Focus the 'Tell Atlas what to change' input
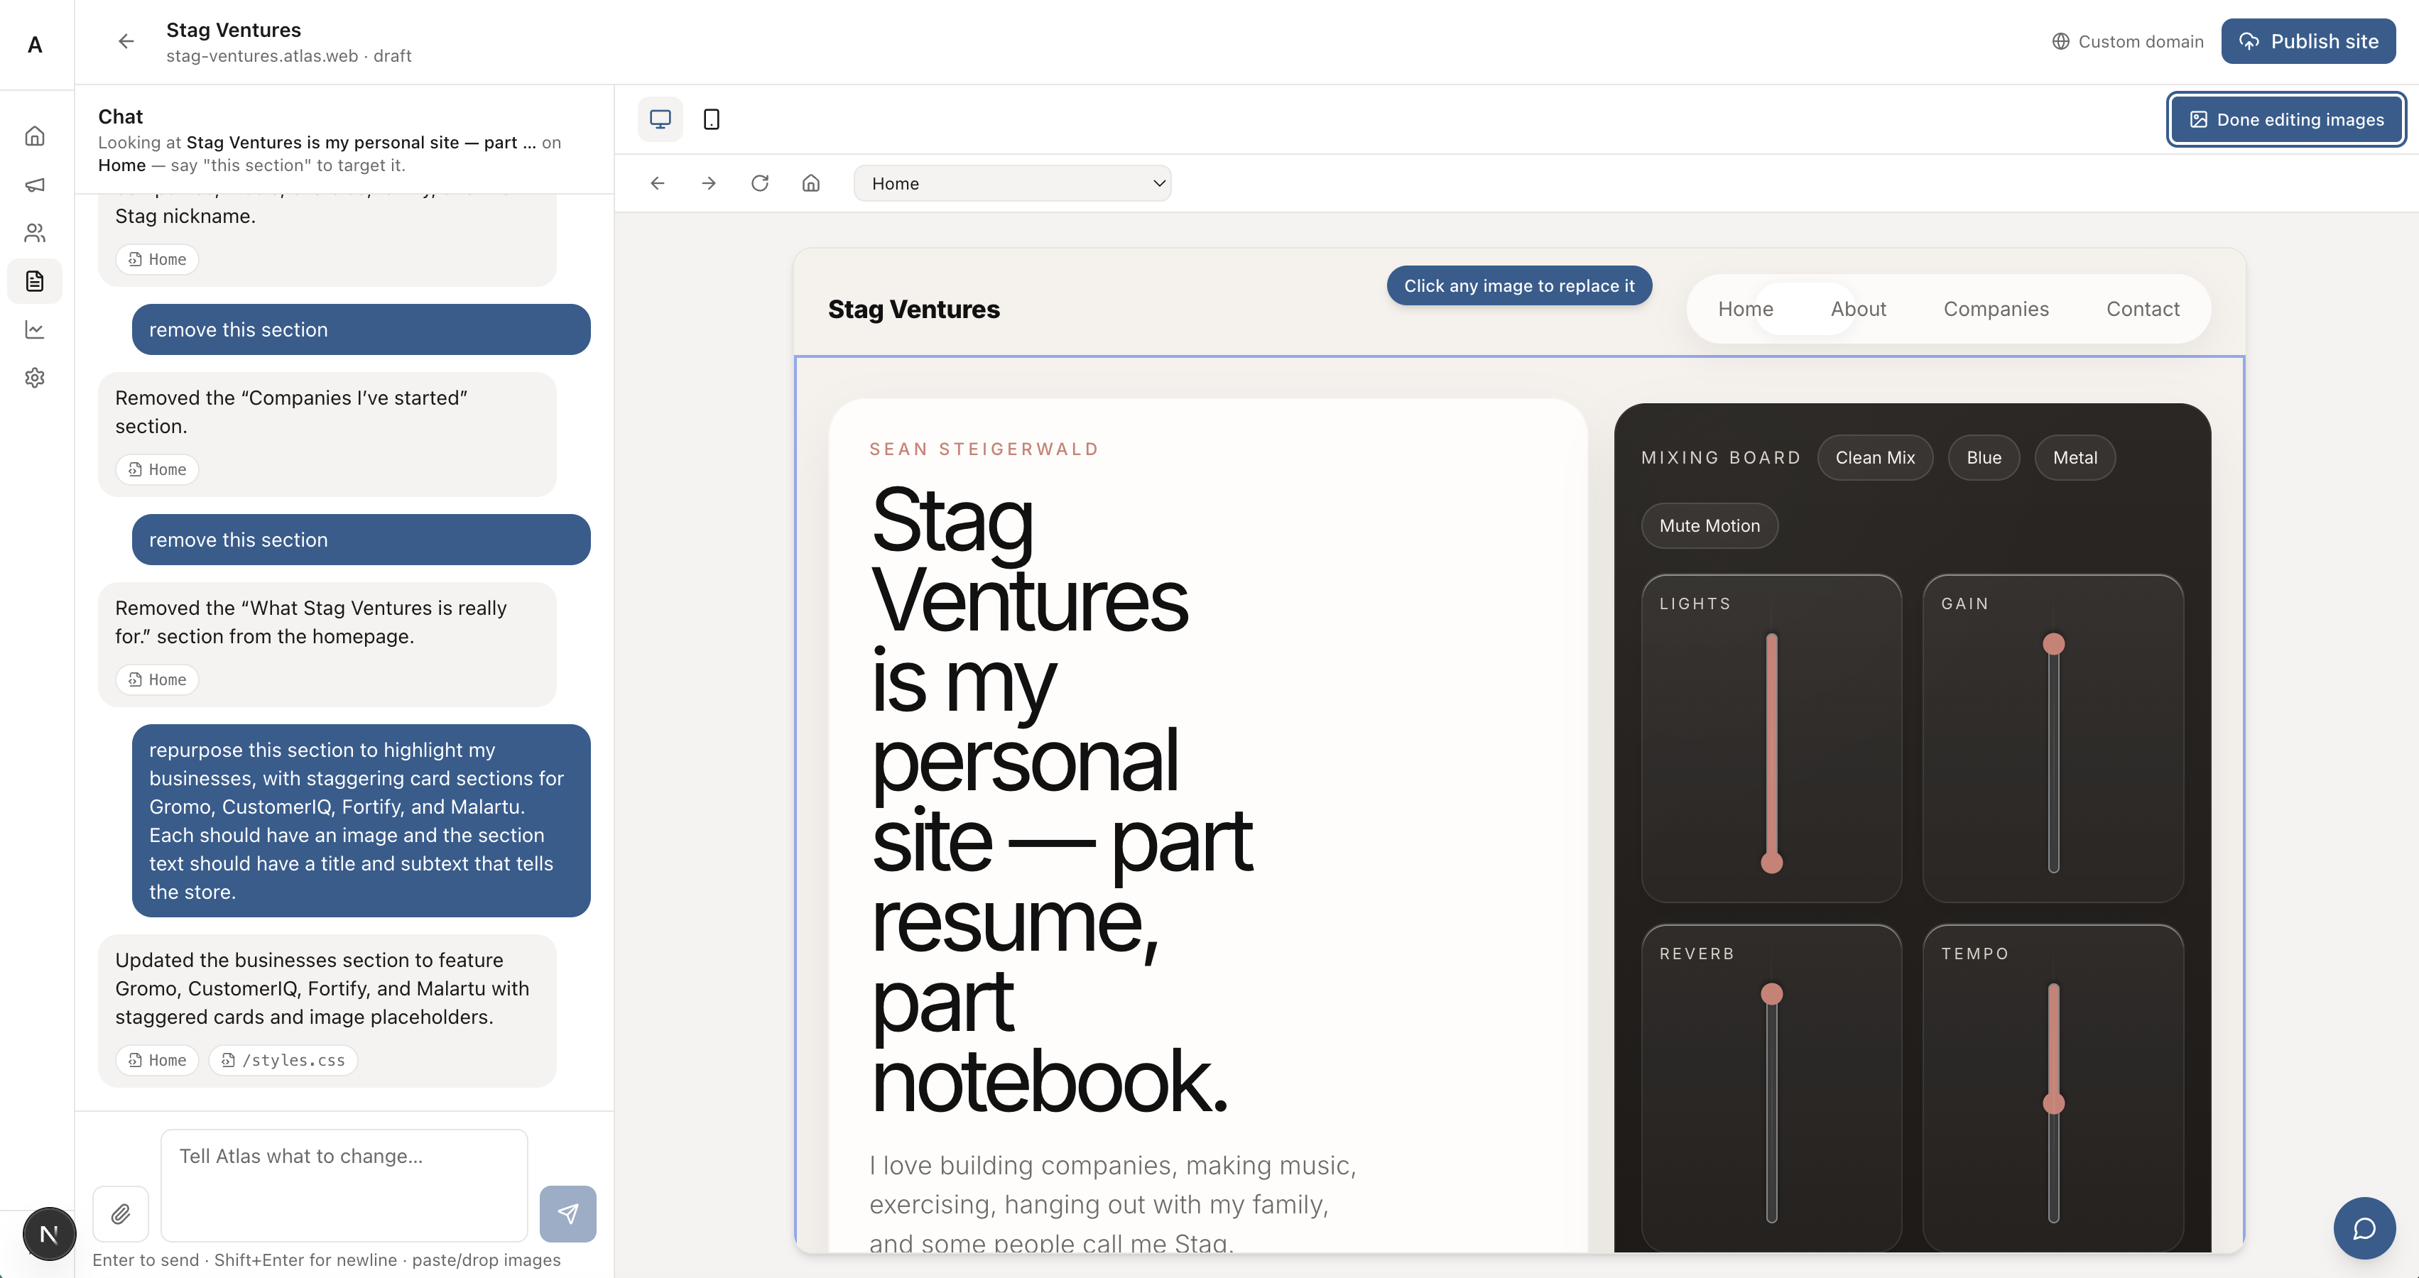 (x=344, y=1185)
